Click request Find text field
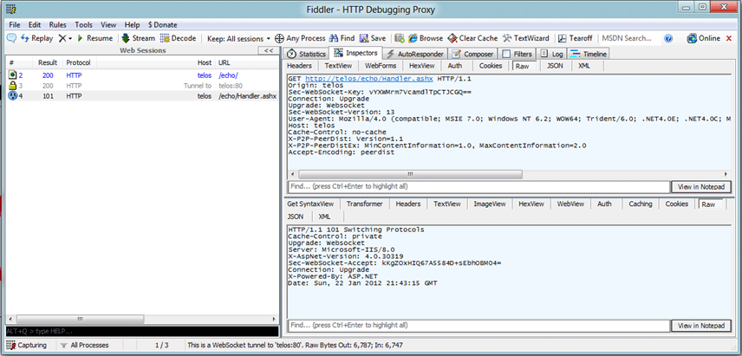This screenshot has height=356, width=742. point(478,187)
